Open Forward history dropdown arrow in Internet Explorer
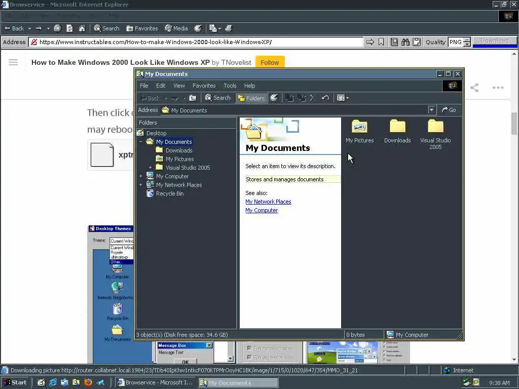The height and width of the screenshot is (389, 519). point(48,29)
